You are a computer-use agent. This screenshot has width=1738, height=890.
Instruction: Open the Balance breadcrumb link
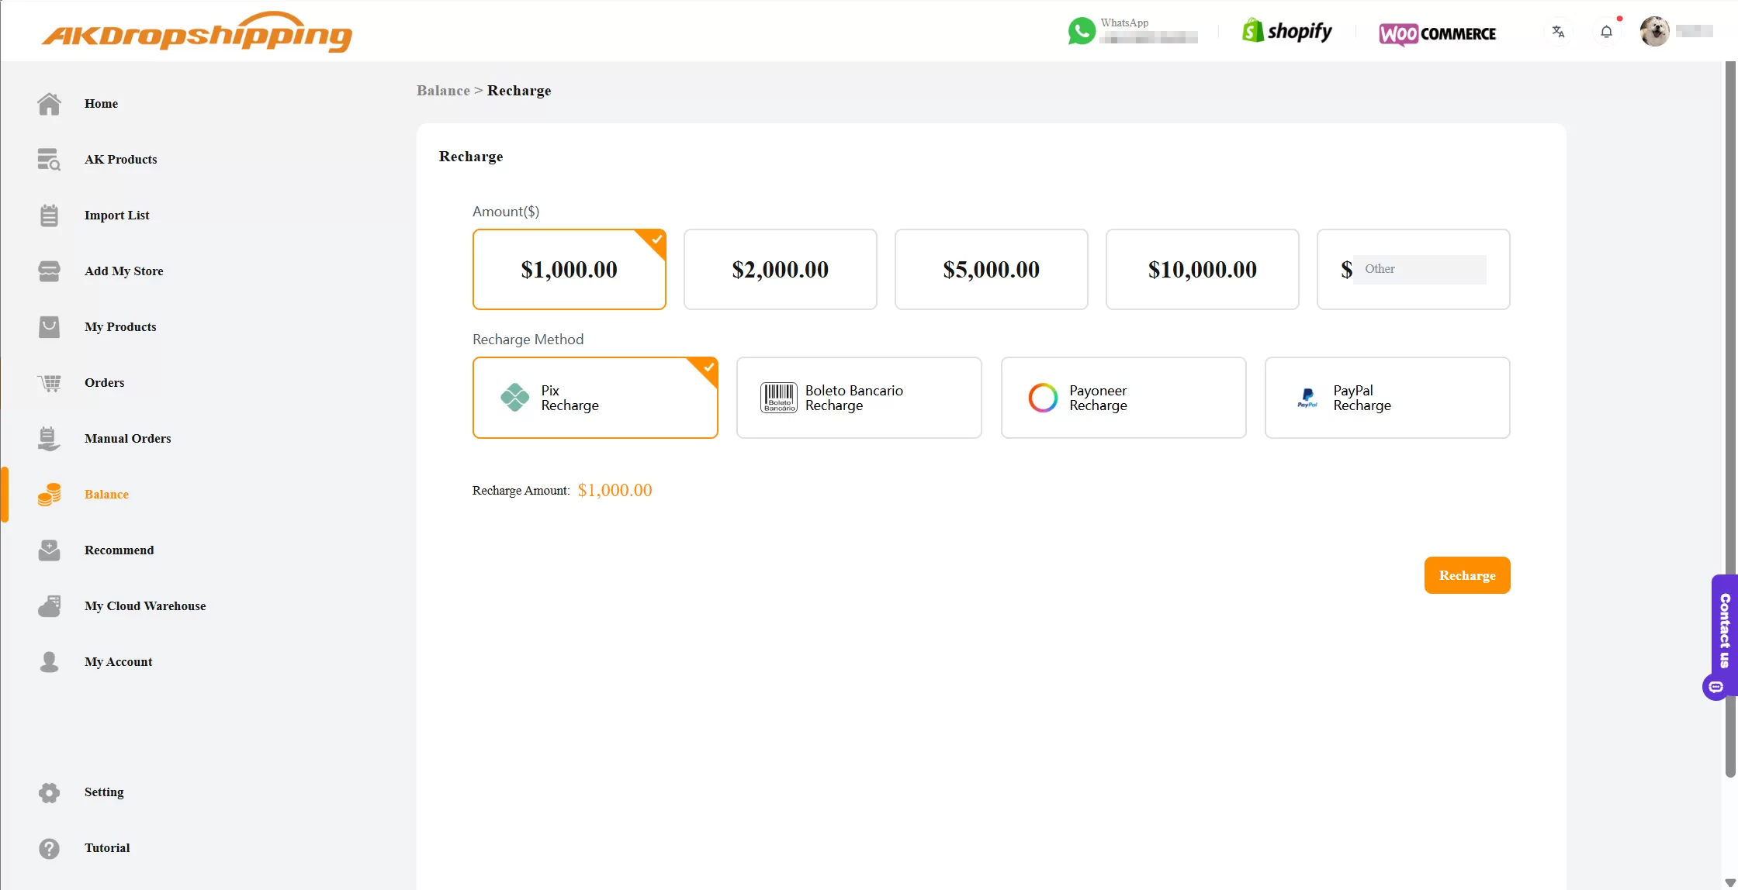click(442, 91)
